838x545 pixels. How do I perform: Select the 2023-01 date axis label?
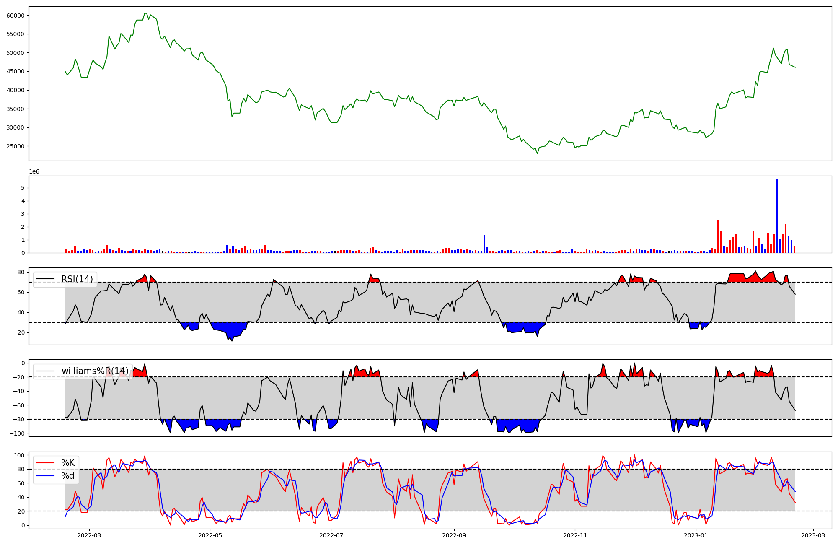[696, 535]
